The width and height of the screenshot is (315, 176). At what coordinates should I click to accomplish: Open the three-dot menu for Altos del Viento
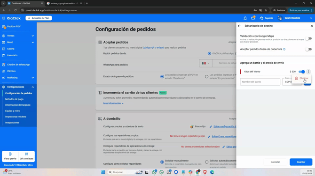click(308, 72)
